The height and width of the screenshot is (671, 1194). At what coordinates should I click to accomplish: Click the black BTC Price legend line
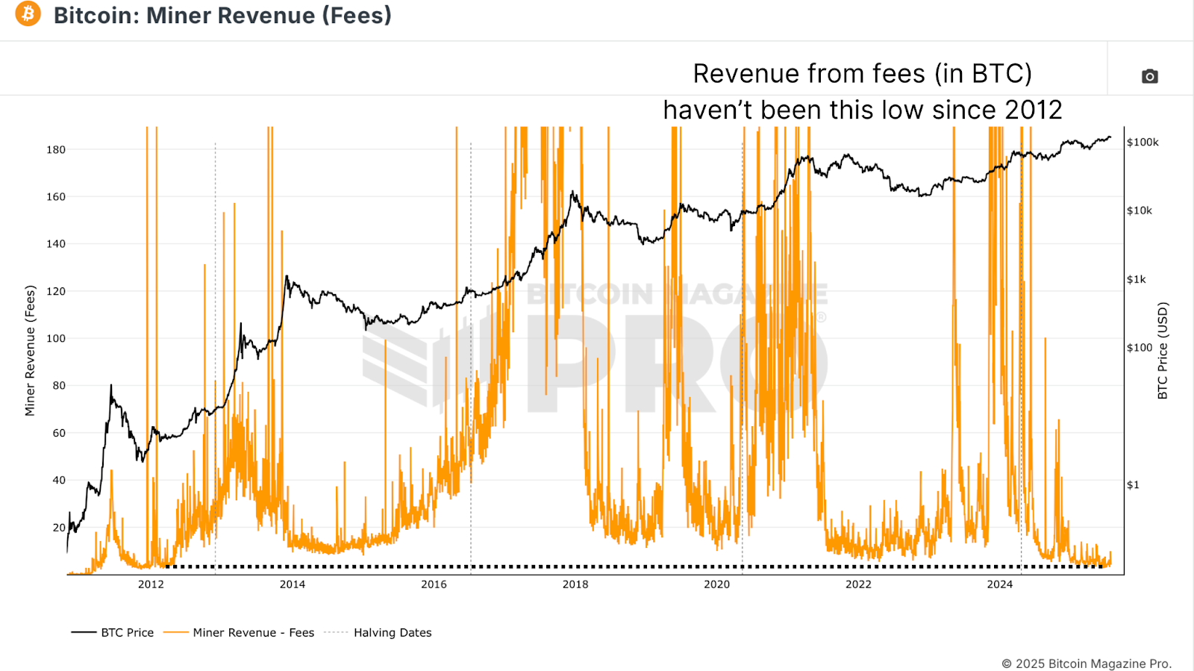84,632
